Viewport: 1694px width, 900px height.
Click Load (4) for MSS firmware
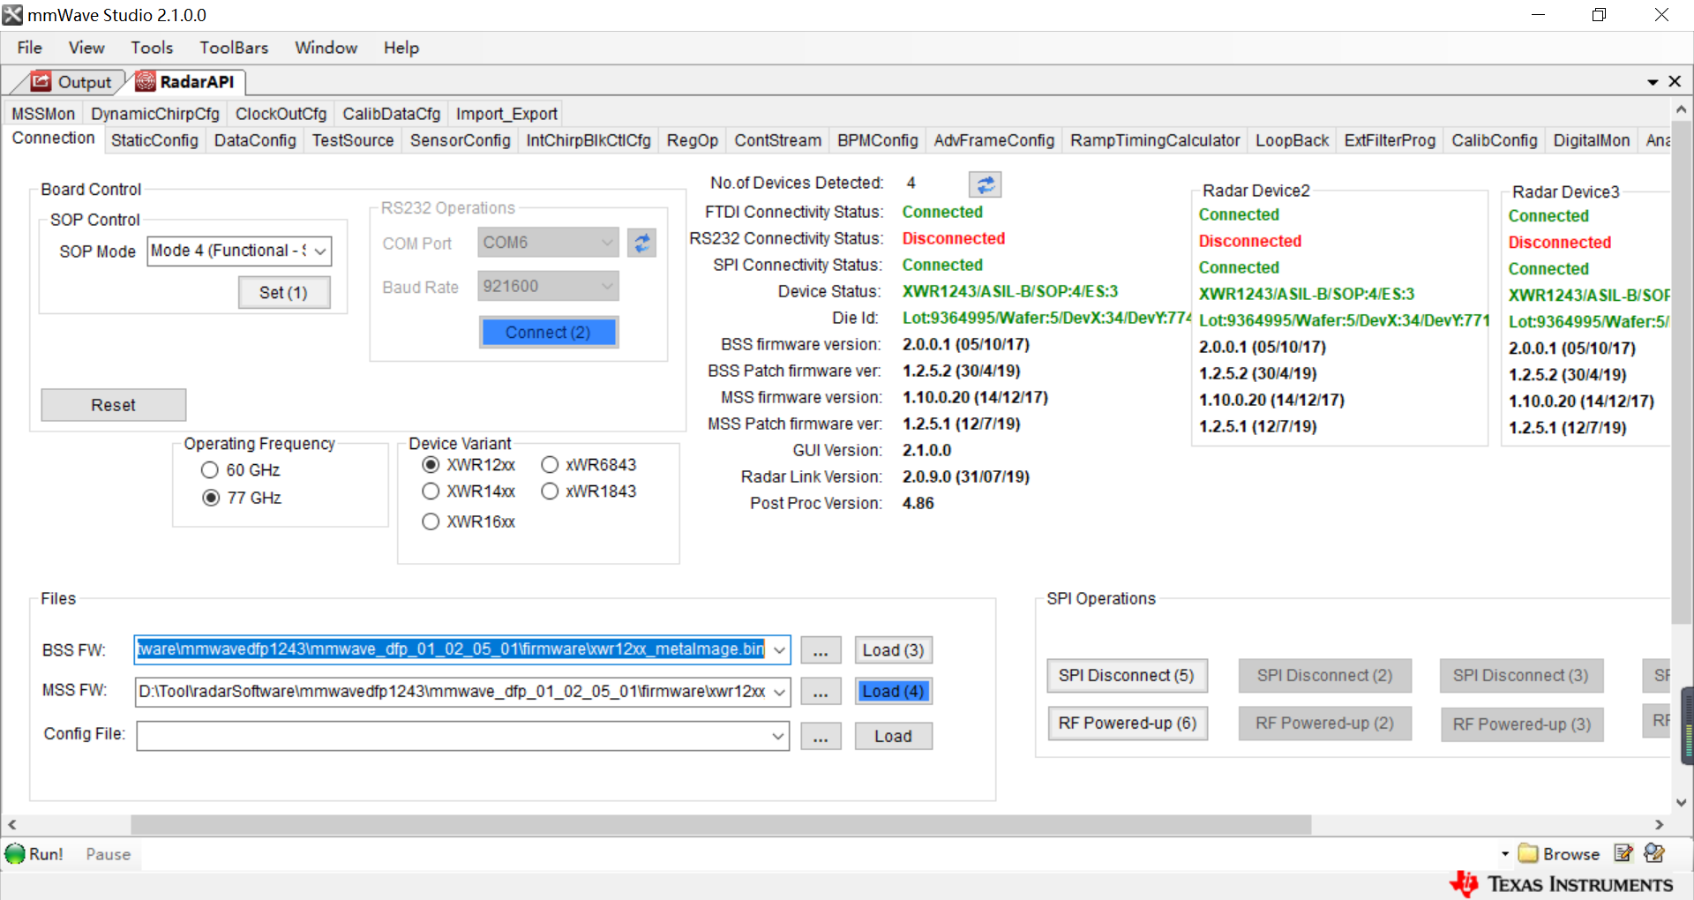893,692
